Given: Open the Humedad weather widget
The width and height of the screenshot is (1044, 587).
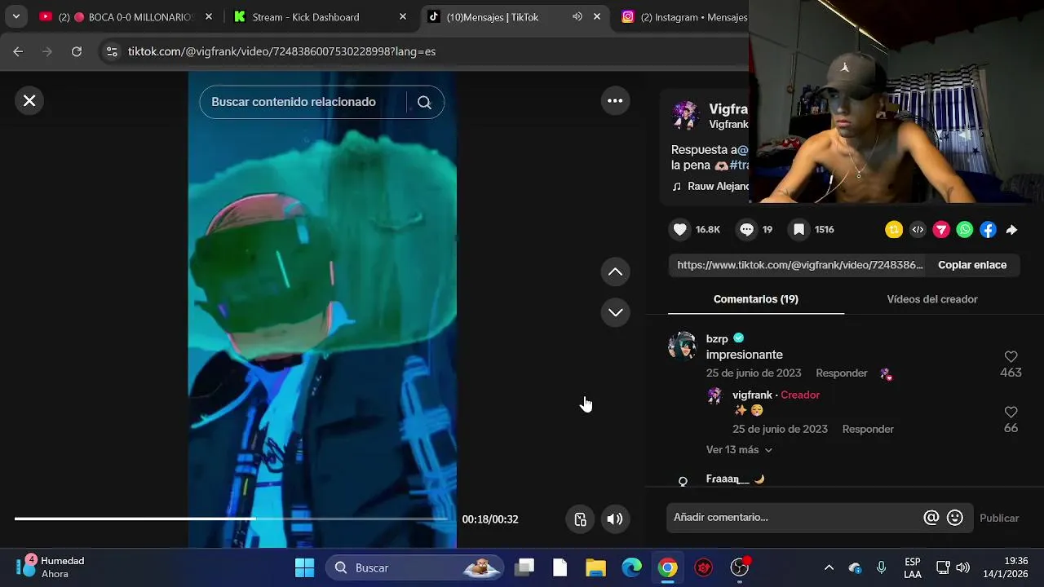Looking at the screenshot, I should 51,567.
